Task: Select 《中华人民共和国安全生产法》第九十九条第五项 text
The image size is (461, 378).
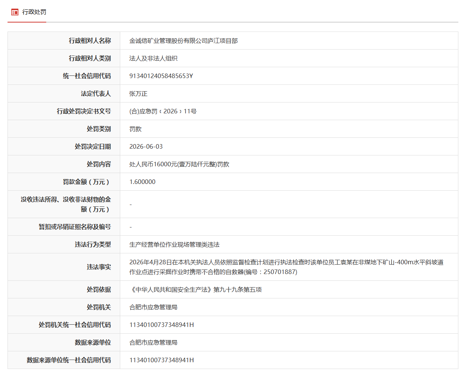Action: point(195,290)
